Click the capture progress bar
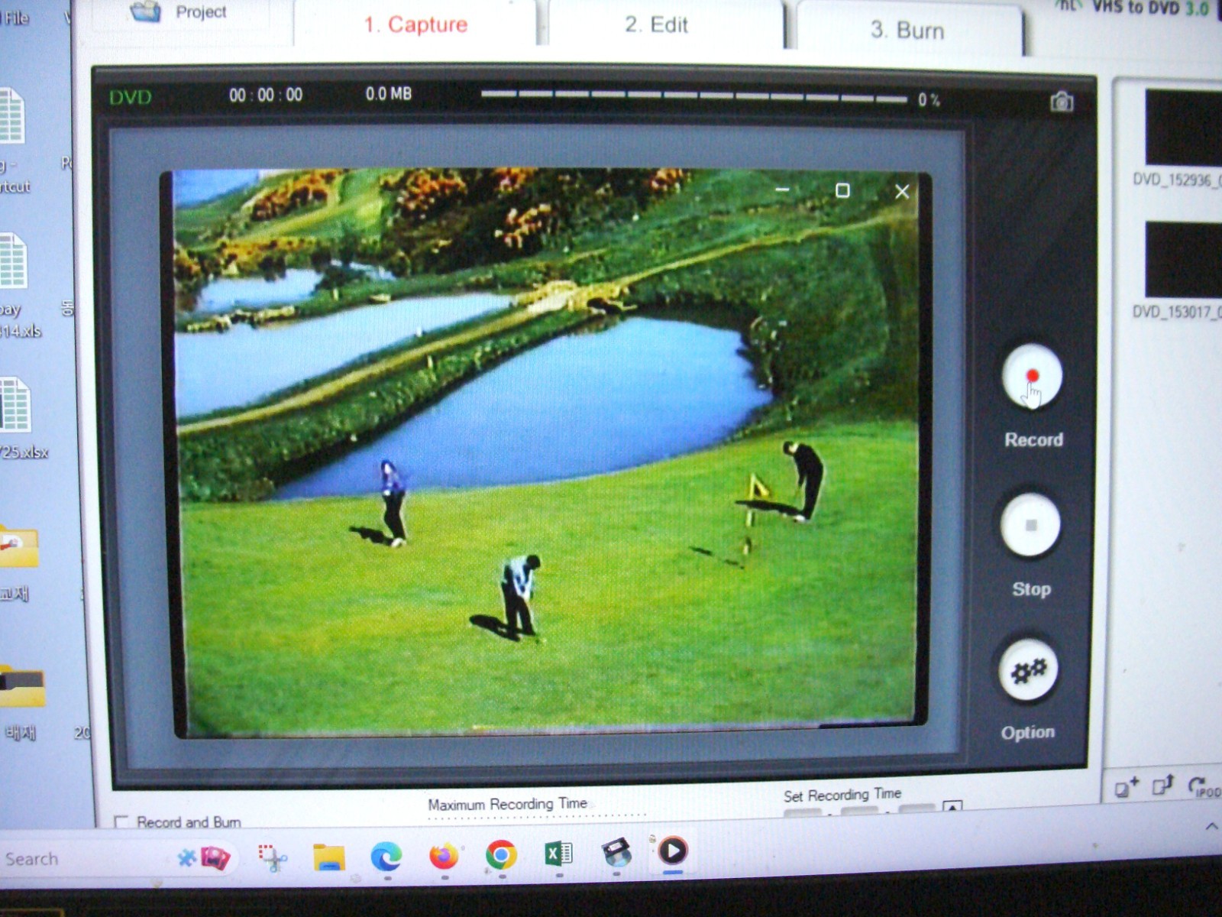 [694, 97]
